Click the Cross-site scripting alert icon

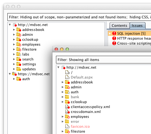pyautogui.click(x=114, y=43)
